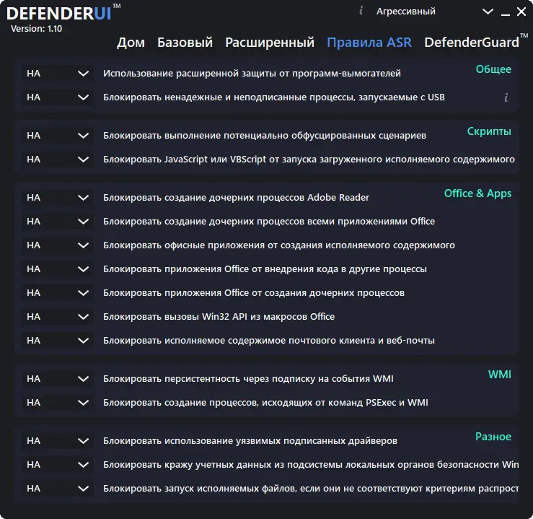Open the Расширенный tab
This screenshot has height=519, width=533.
point(270,43)
